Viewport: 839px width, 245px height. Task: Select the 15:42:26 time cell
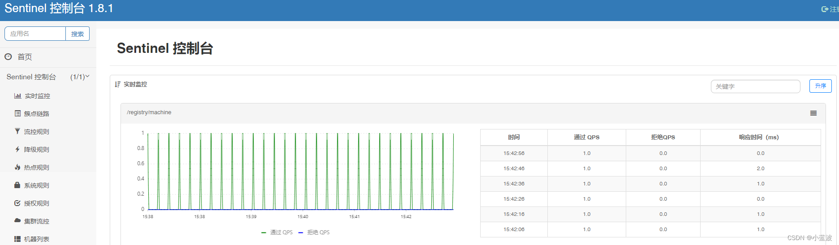(x=514, y=199)
